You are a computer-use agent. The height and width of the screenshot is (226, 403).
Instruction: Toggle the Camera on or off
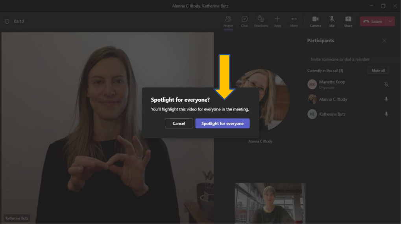click(x=315, y=19)
